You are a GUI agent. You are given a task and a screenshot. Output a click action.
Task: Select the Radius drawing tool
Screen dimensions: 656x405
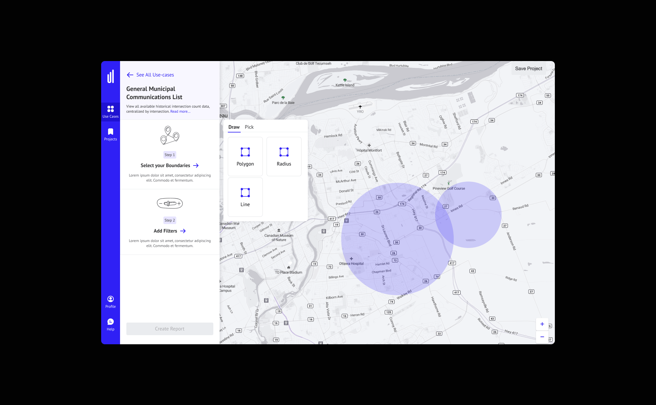(284, 156)
